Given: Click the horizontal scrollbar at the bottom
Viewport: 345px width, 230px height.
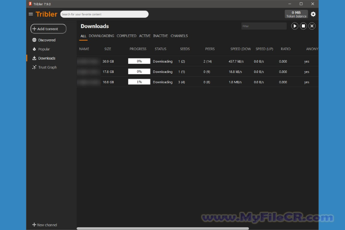Looking at the screenshot, I should [x=162, y=229].
